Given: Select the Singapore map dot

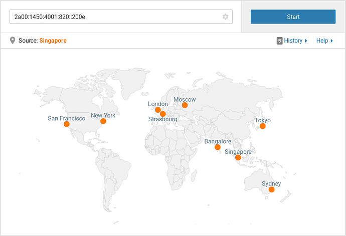Looking at the screenshot, I should tap(238, 157).
